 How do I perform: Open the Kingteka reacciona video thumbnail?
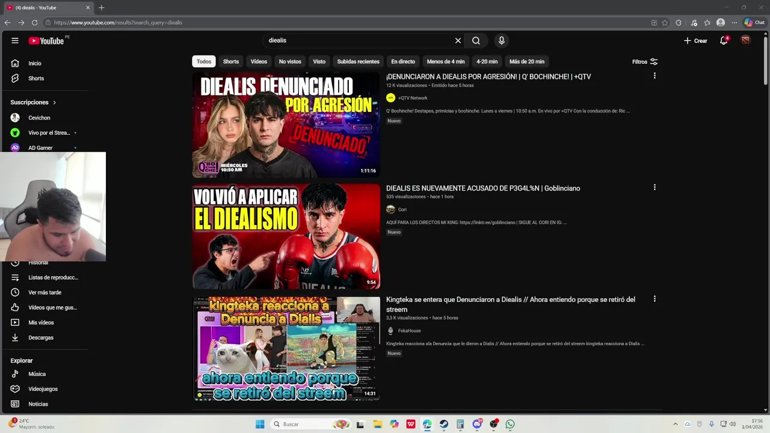point(286,348)
